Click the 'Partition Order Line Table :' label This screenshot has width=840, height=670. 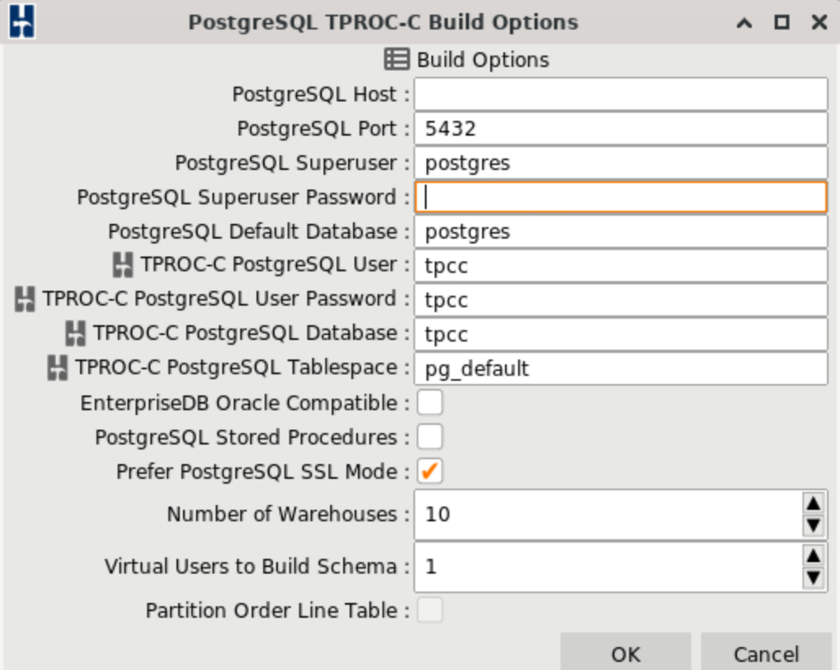pyautogui.click(x=278, y=610)
